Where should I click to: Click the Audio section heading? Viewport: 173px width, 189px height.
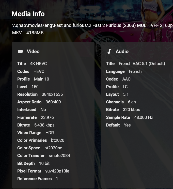coord(122,52)
